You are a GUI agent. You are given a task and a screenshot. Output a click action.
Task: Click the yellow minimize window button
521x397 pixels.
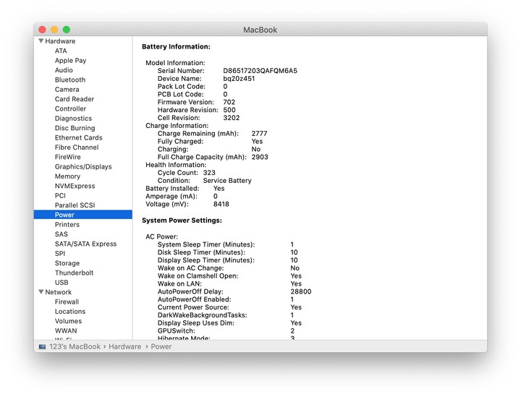pos(54,30)
